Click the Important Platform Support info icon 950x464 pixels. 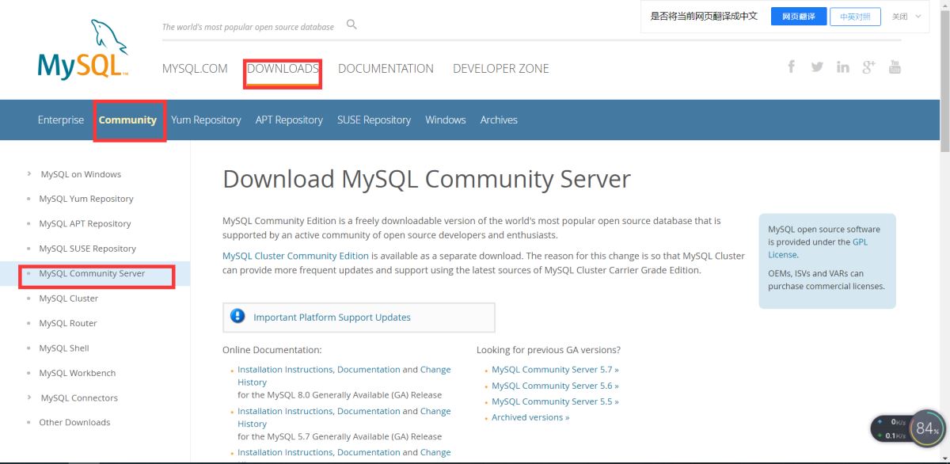pyautogui.click(x=237, y=317)
